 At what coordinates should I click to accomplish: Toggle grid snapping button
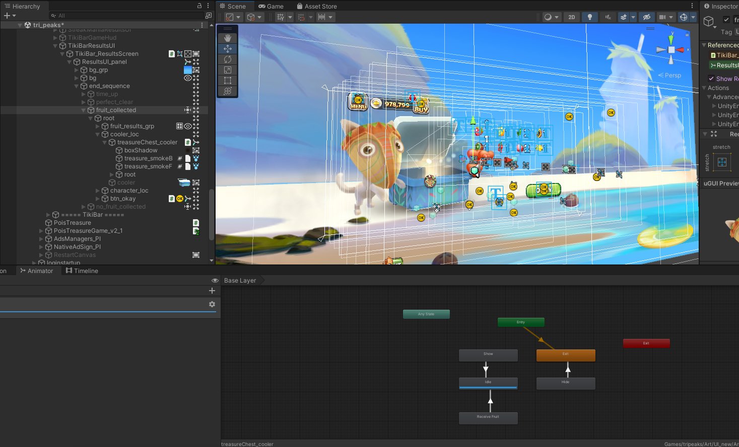tap(301, 17)
